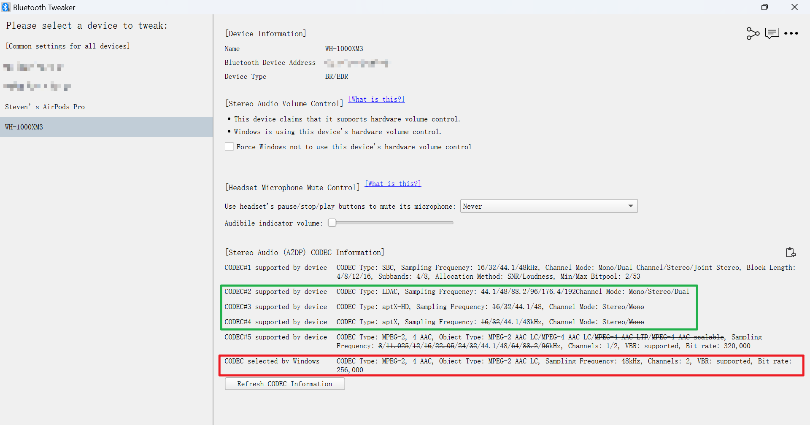Viewport: 810px width, 425px height.
Task: Open the volume control What is this link
Action: click(376, 99)
